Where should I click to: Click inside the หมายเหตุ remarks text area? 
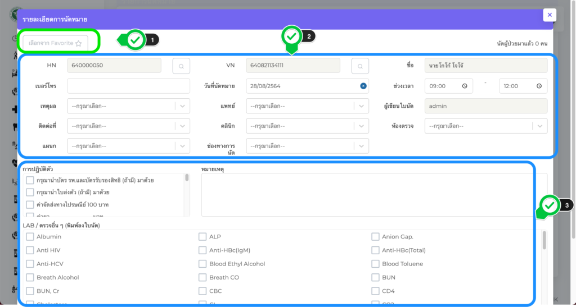(x=366, y=195)
